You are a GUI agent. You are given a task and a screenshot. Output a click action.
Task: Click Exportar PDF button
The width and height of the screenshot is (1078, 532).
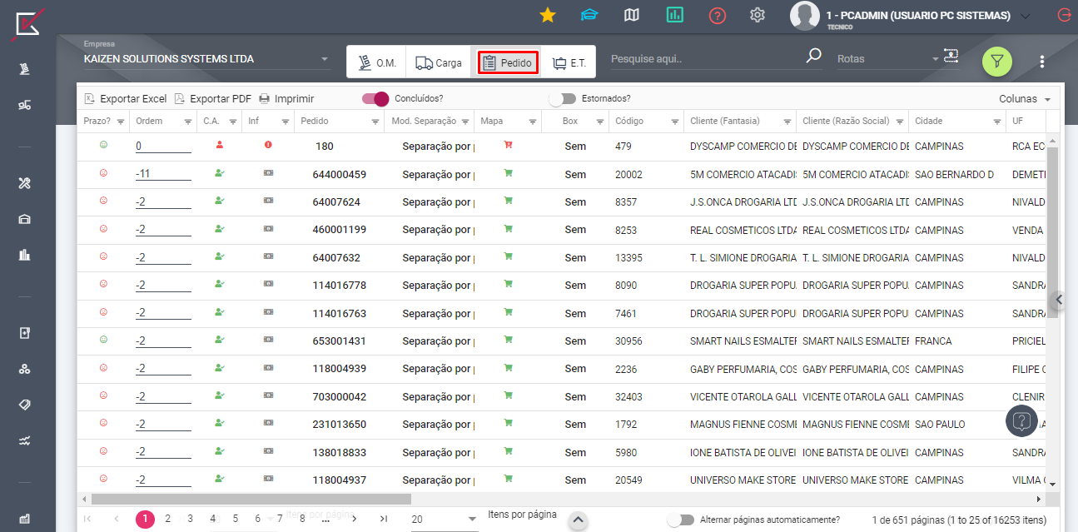click(x=212, y=99)
